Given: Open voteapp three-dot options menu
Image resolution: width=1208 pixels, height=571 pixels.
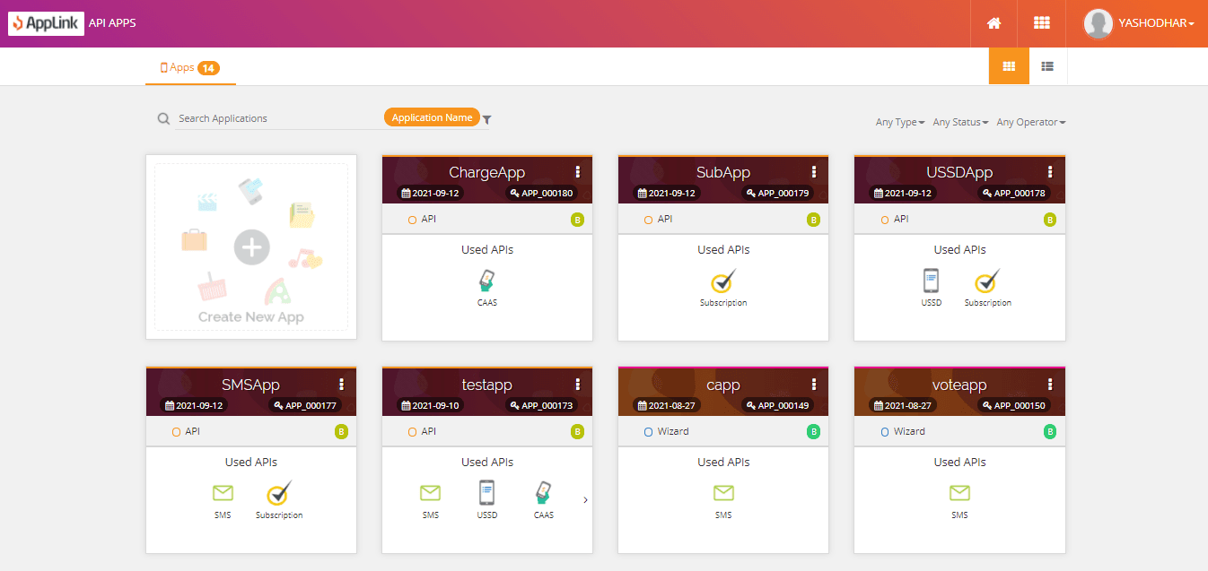Looking at the screenshot, I should pyautogui.click(x=1050, y=385).
